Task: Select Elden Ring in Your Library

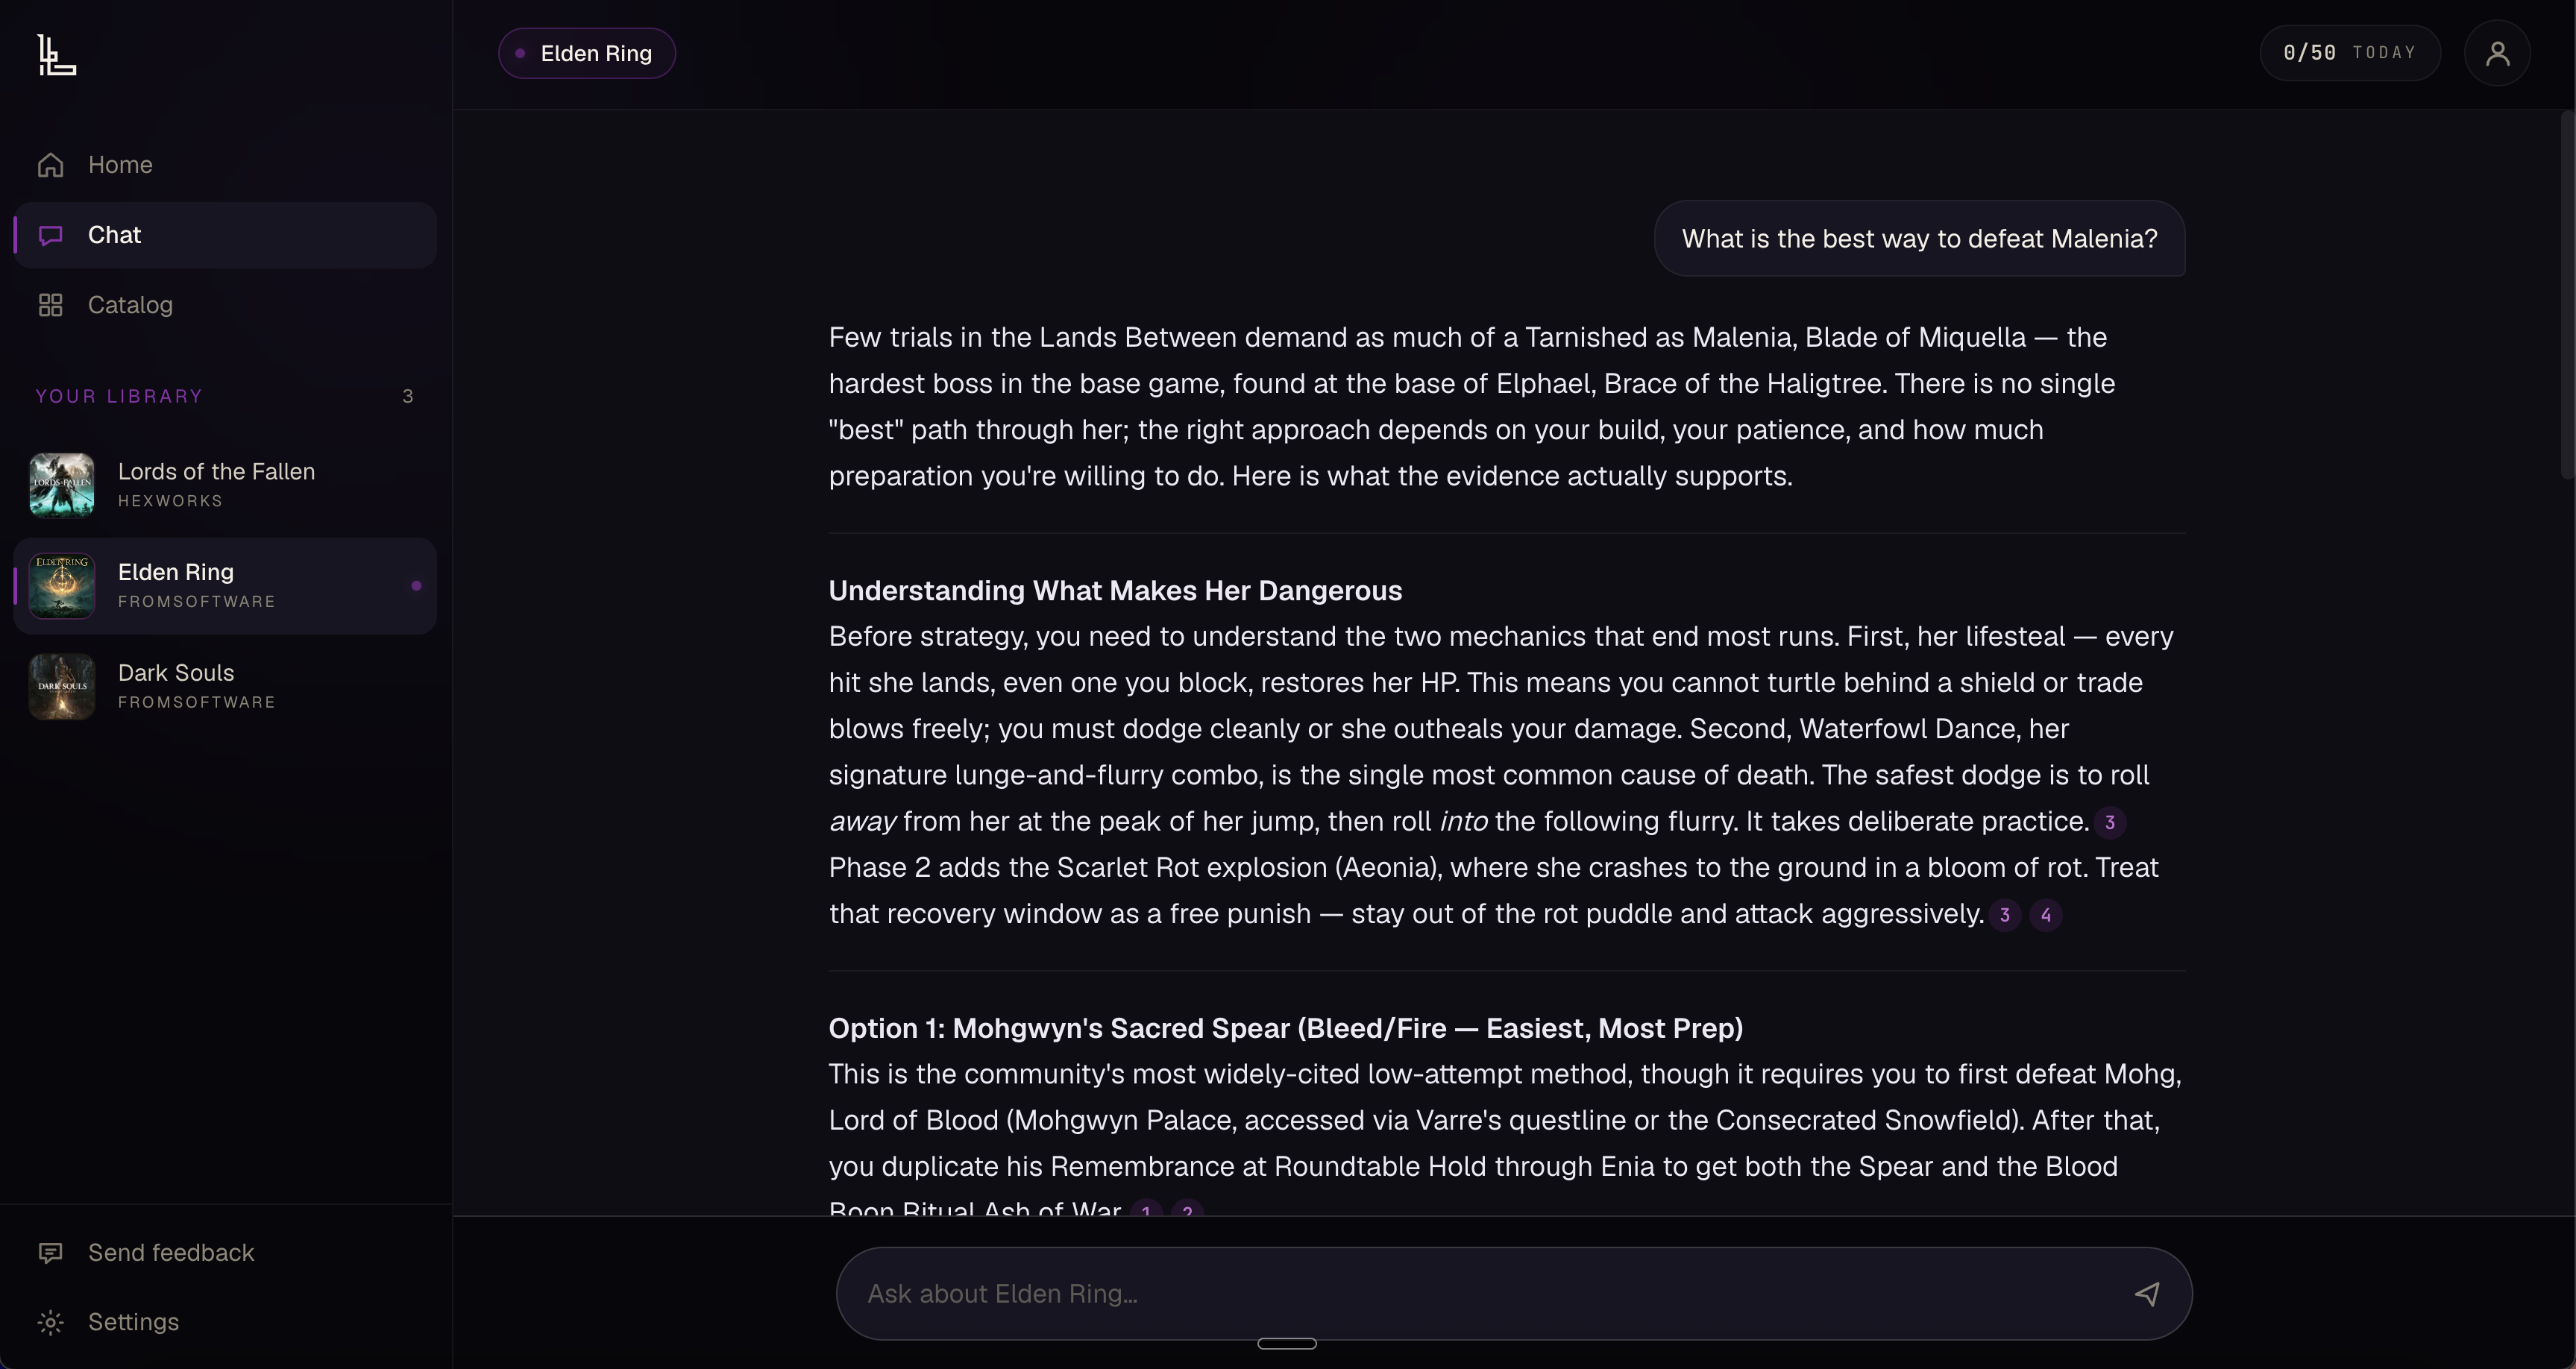Action: [225, 586]
